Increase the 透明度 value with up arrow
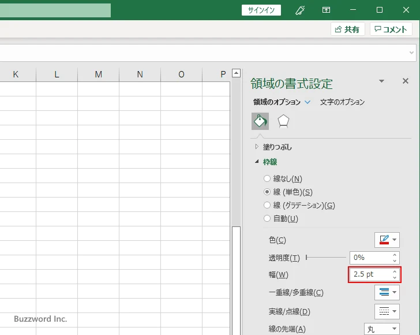The height and width of the screenshot is (335, 420). click(x=395, y=255)
